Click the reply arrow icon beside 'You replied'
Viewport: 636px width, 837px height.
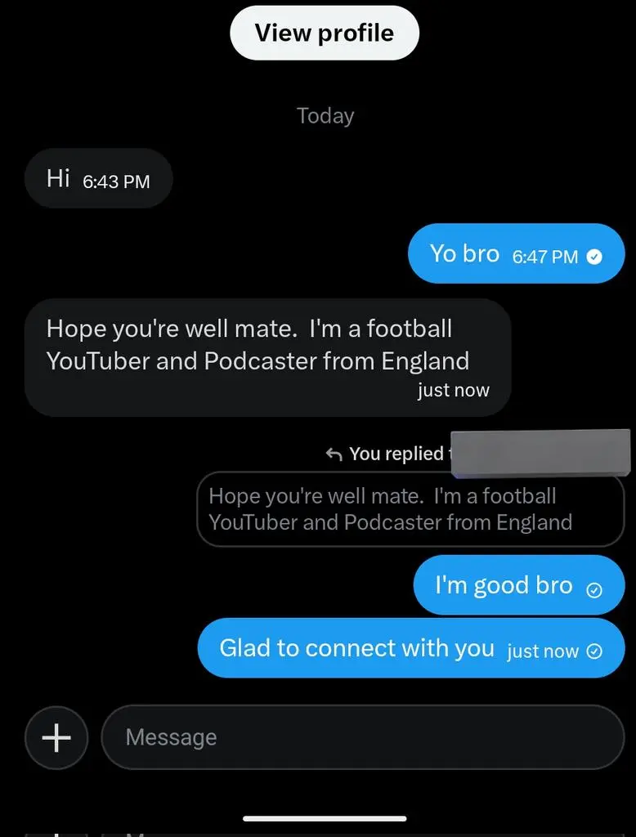[334, 454]
